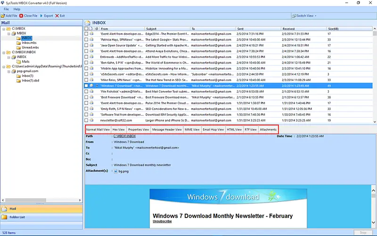Select the INBOX folder under C:\MBOX\MBOX

point(26,38)
